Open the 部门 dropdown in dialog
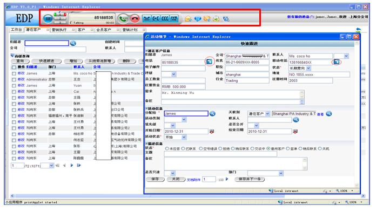This screenshot has height=212, width=376. [281, 173]
